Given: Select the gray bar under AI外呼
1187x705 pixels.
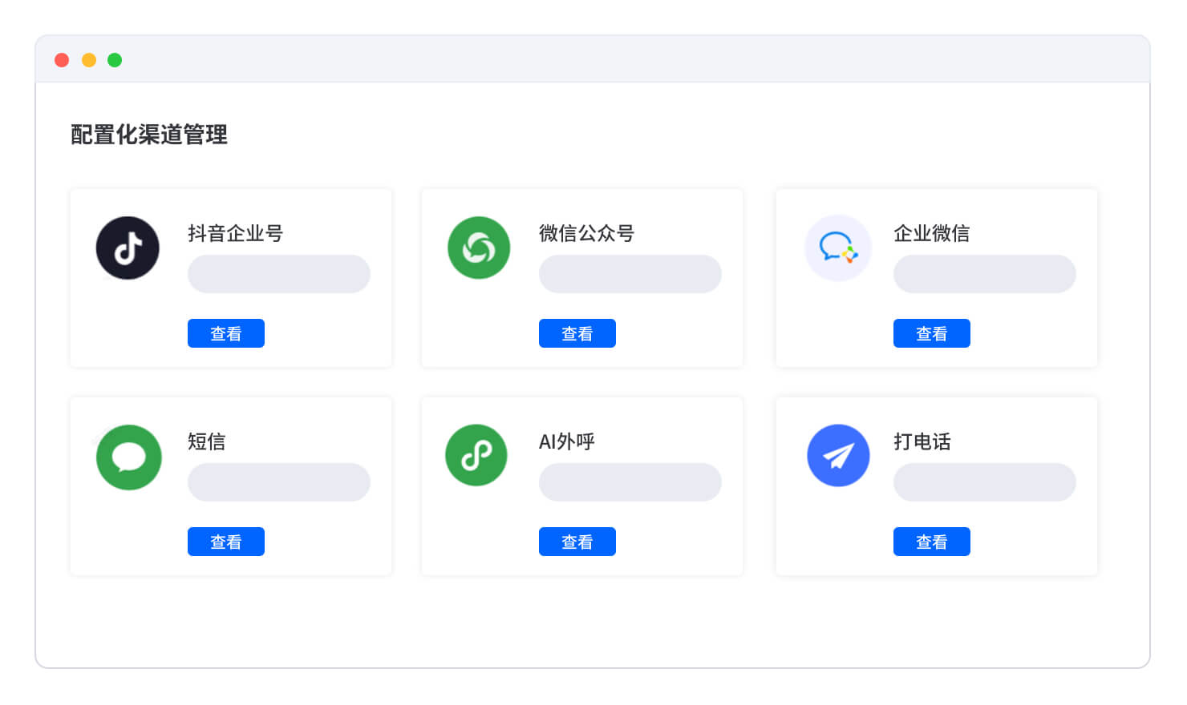Looking at the screenshot, I should pos(630,482).
